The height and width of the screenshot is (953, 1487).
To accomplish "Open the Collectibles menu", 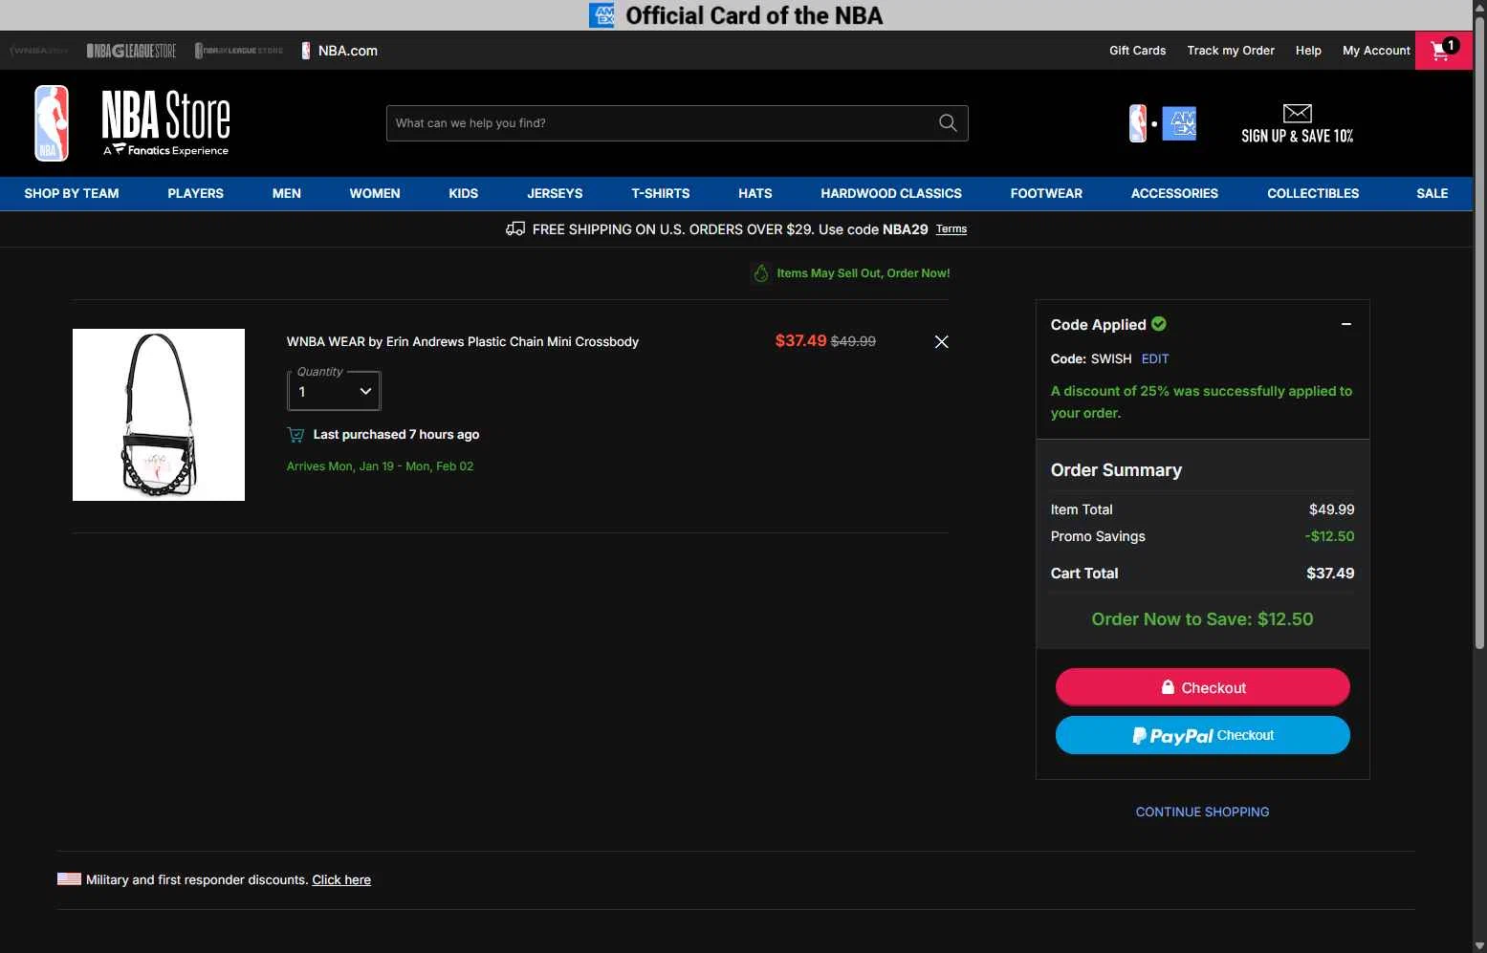I will pos(1313,193).
